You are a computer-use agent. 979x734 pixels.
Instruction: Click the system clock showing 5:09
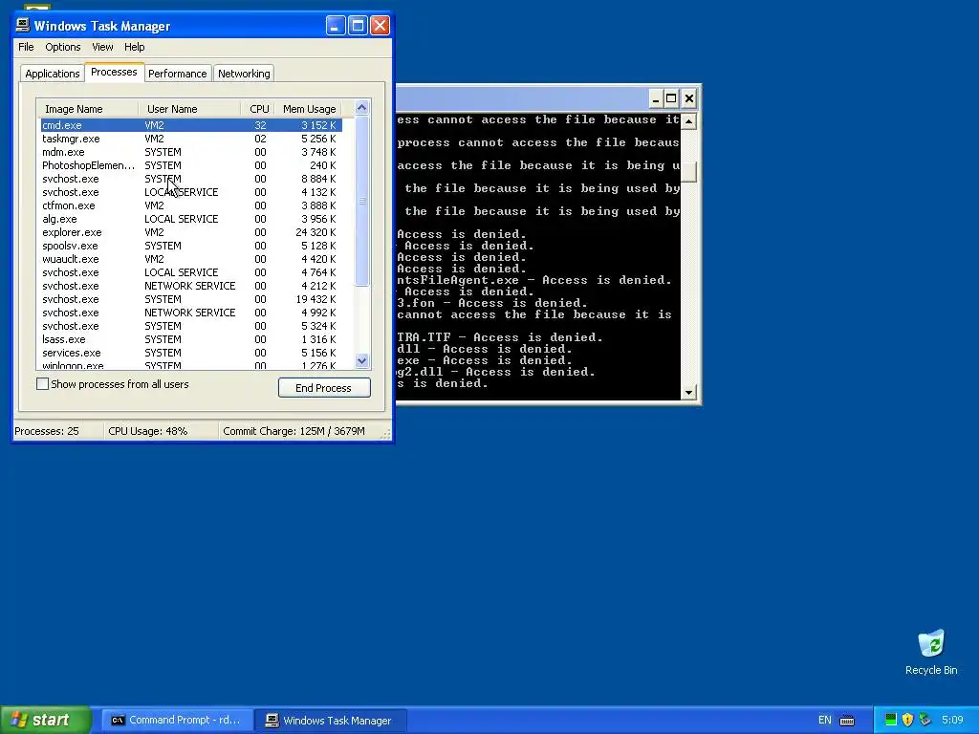(952, 720)
